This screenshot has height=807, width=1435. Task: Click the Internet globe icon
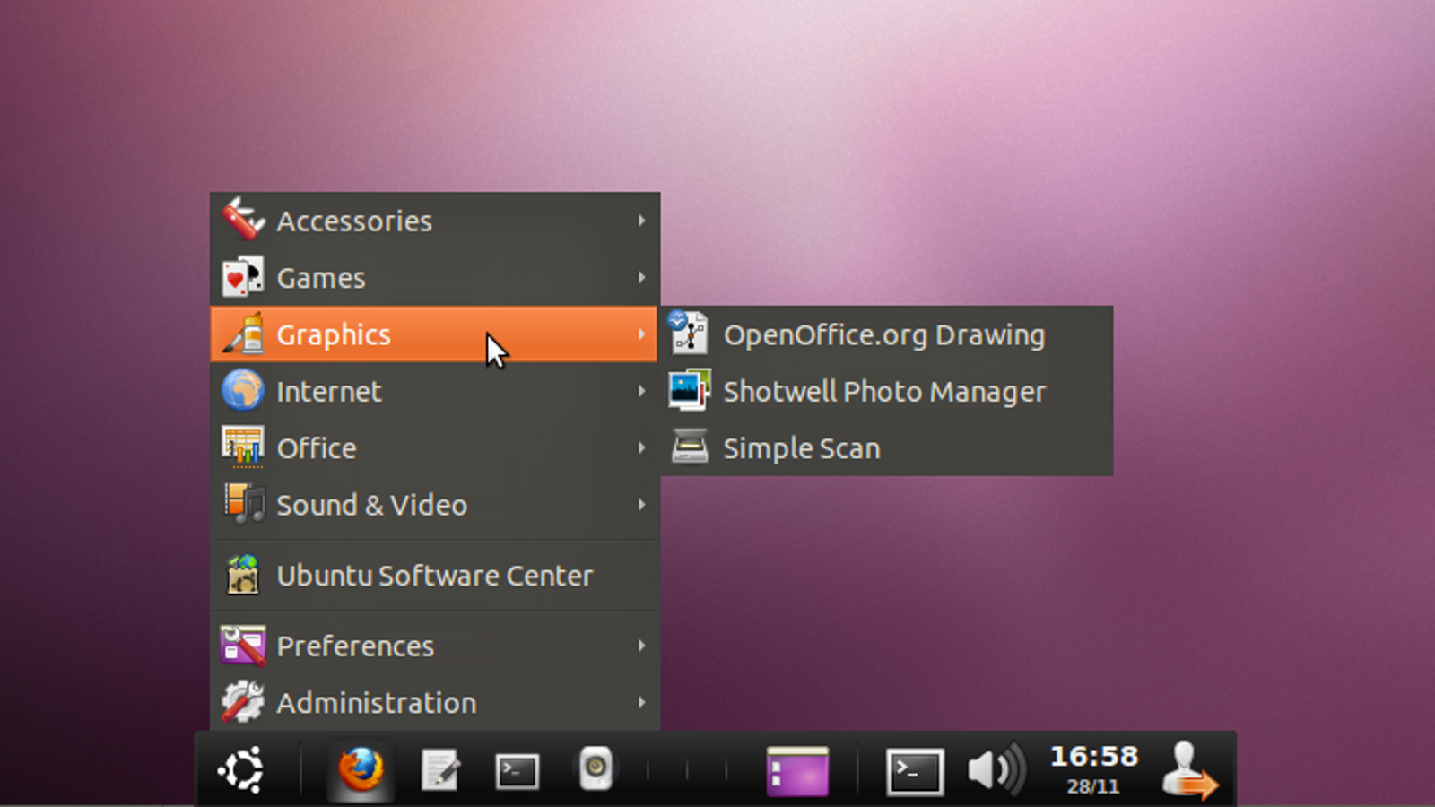pos(243,391)
